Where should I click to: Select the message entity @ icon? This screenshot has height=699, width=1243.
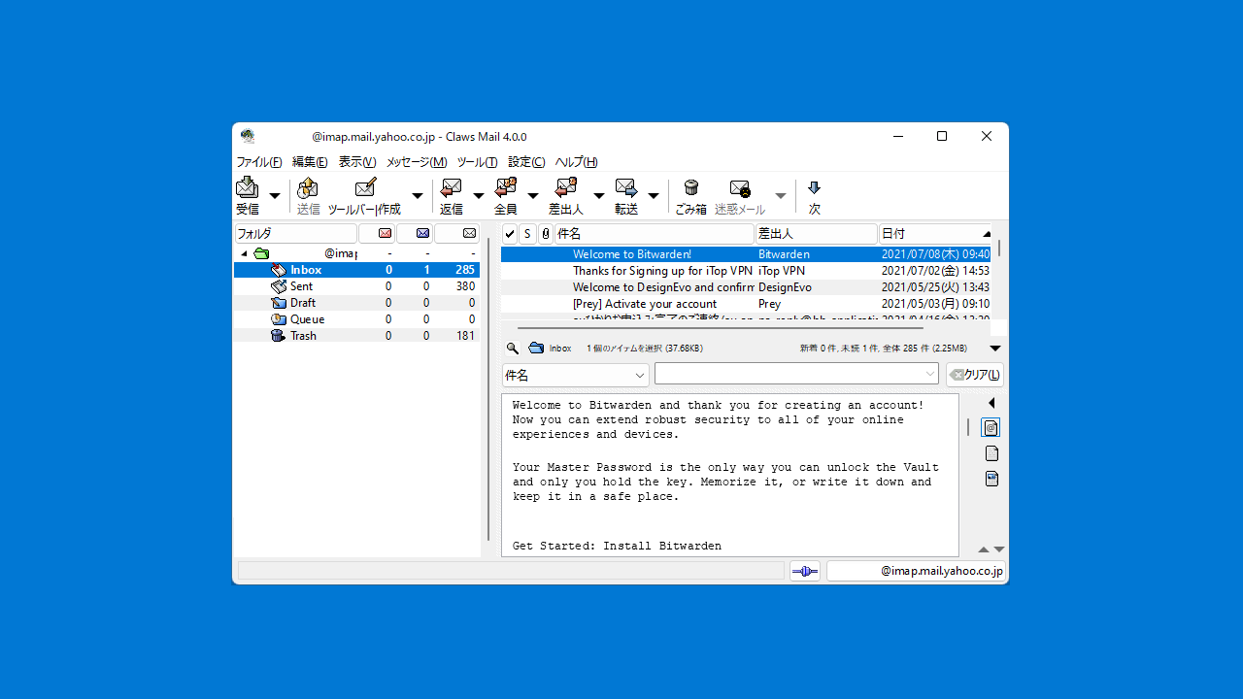click(991, 427)
